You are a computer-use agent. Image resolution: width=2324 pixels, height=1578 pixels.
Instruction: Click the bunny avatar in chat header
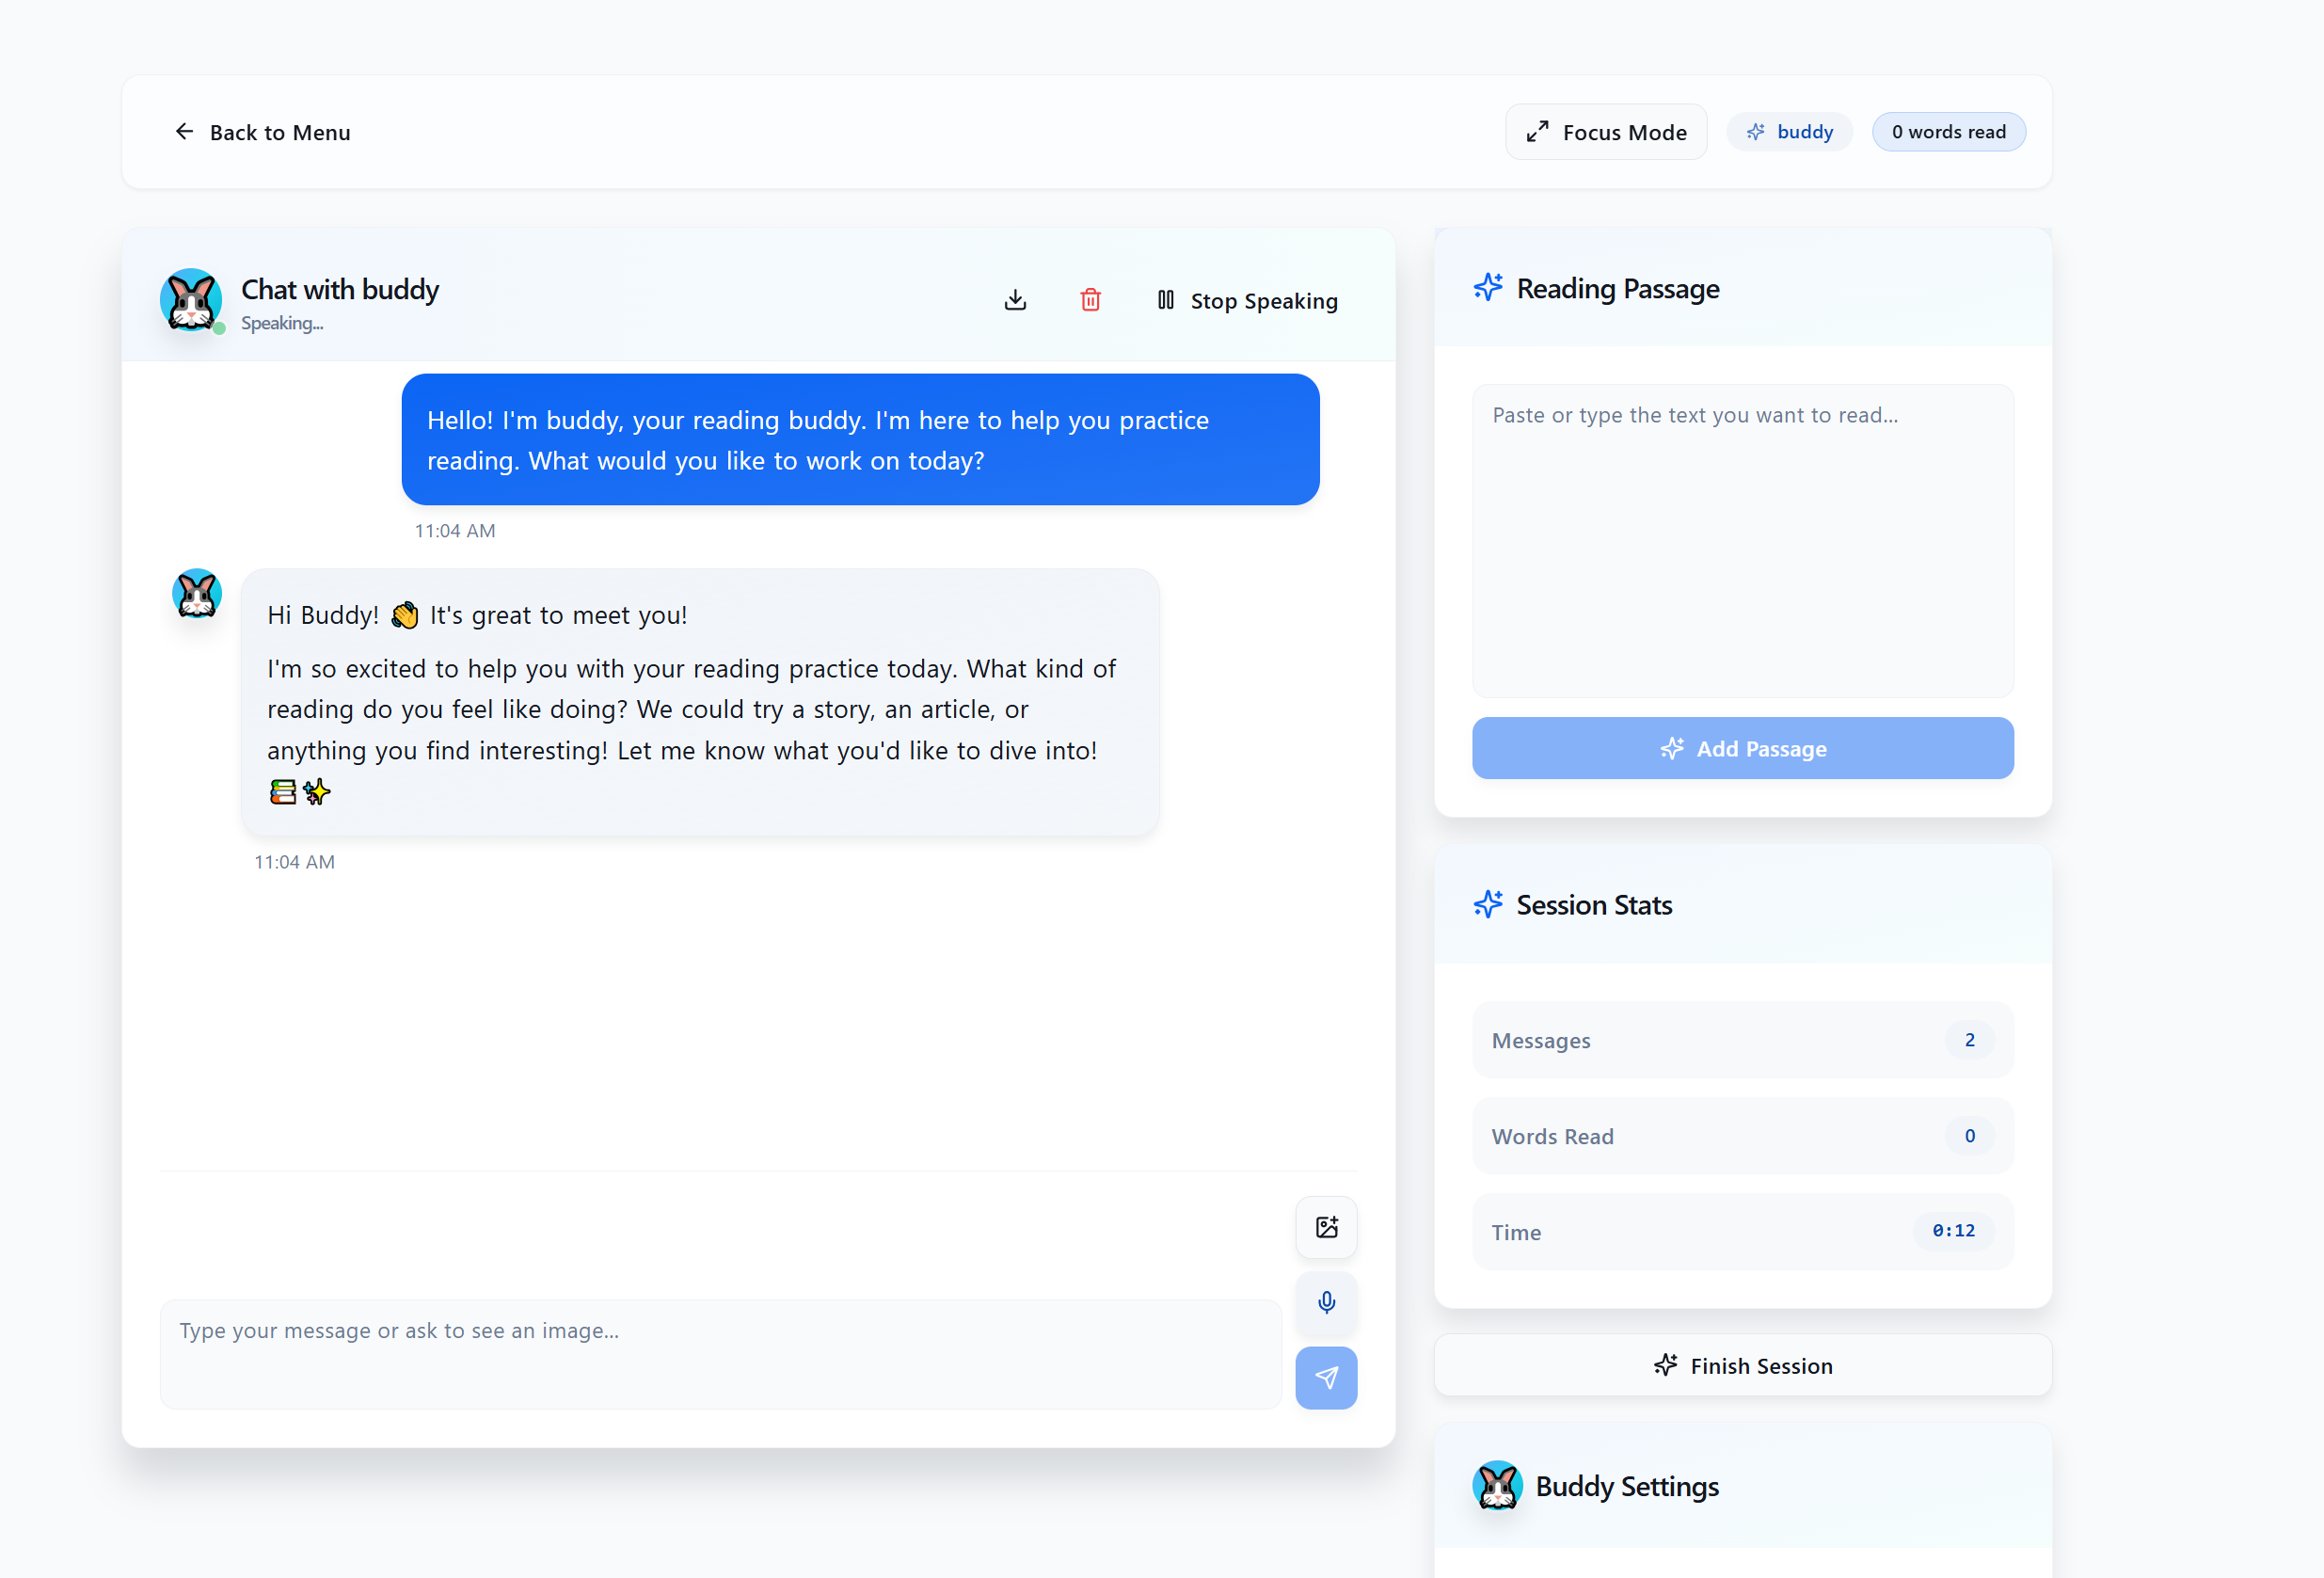coord(191,299)
